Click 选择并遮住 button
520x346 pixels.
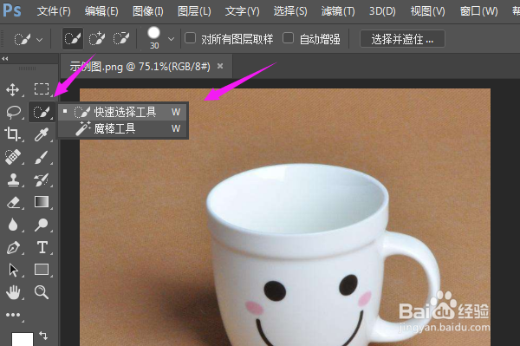point(402,39)
